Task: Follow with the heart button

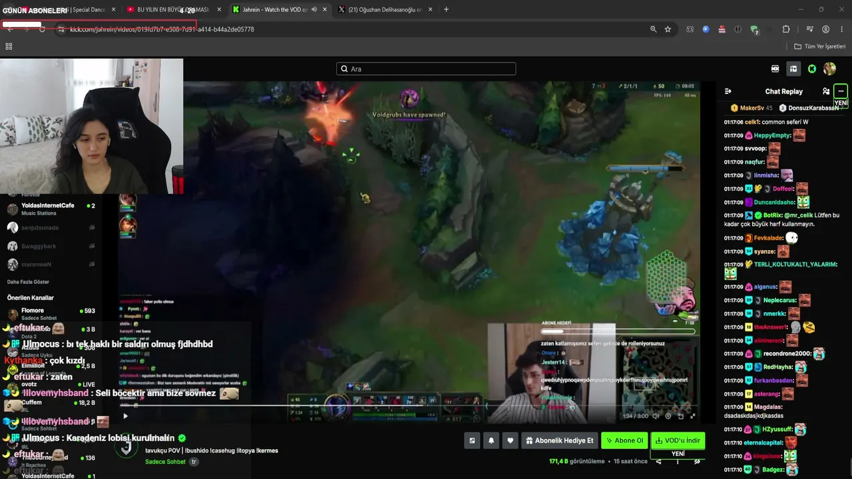Action: coord(511,440)
